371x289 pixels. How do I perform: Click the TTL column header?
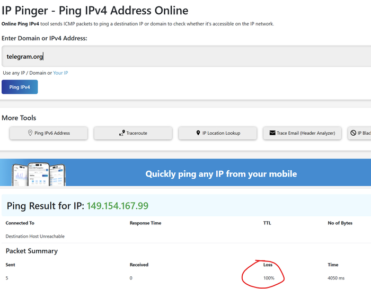click(267, 223)
